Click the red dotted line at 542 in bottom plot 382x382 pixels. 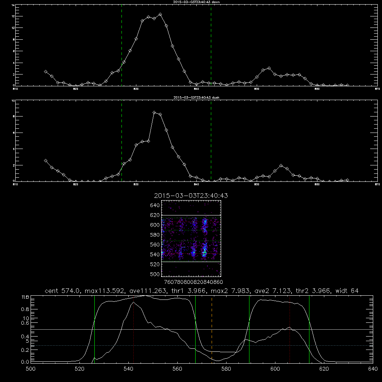tap(133, 329)
